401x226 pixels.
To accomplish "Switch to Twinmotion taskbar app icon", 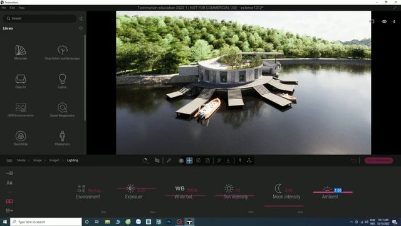I will [189, 222].
